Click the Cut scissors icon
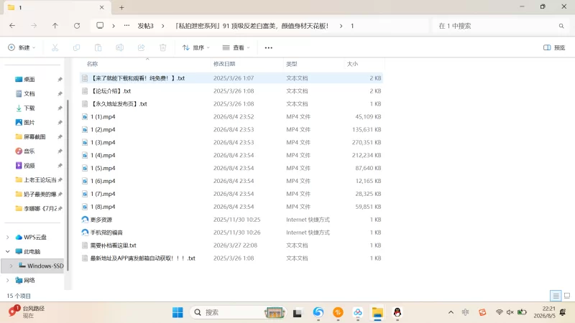The height and width of the screenshot is (323, 575). pyautogui.click(x=55, y=47)
